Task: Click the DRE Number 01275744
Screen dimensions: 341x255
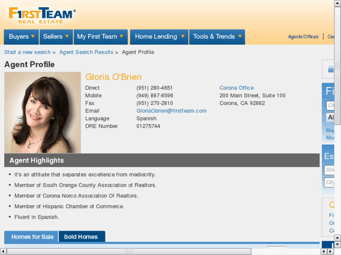Action: pyautogui.click(x=148, y=126)
